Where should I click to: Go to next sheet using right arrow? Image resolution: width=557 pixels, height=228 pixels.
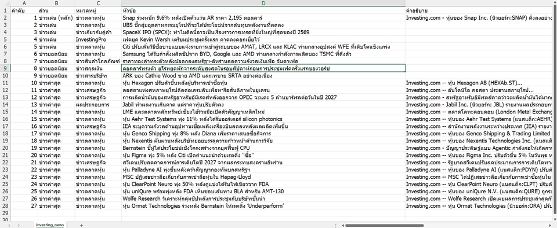pos(19,225)
